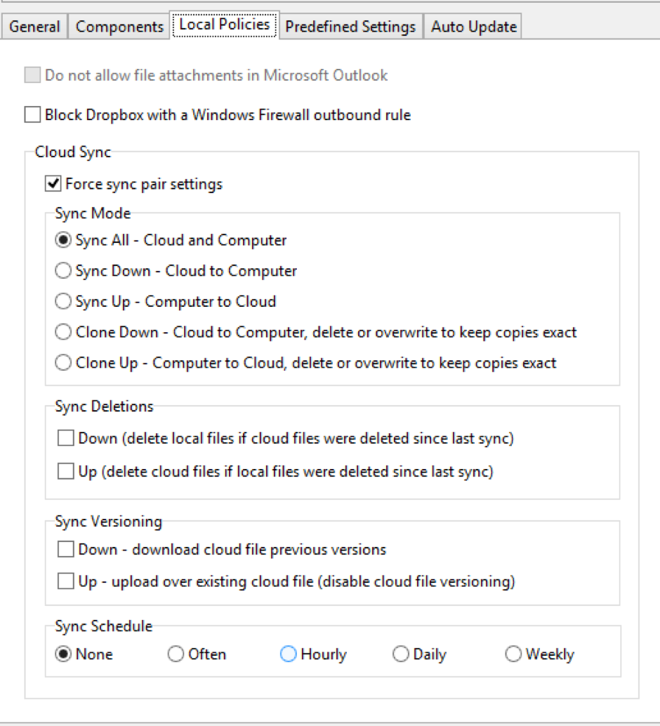Uncheck Force sync pair settings
Screen dimensions: 660x726
pyautogui.click(x=53, y=184)
